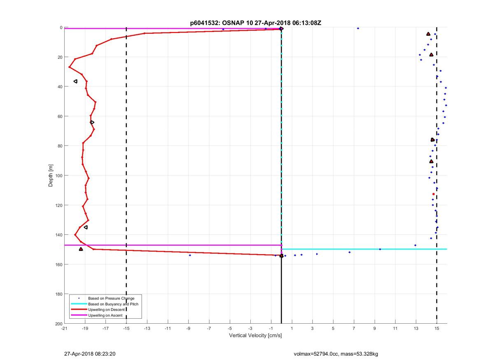Click y-axis tick label 100

[x=58, y=176]
